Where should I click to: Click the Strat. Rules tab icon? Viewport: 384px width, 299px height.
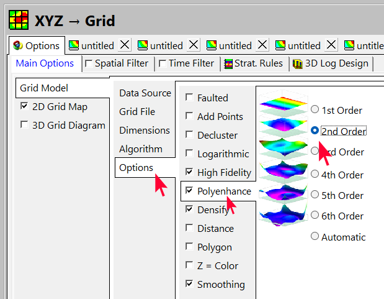[229, 63]
